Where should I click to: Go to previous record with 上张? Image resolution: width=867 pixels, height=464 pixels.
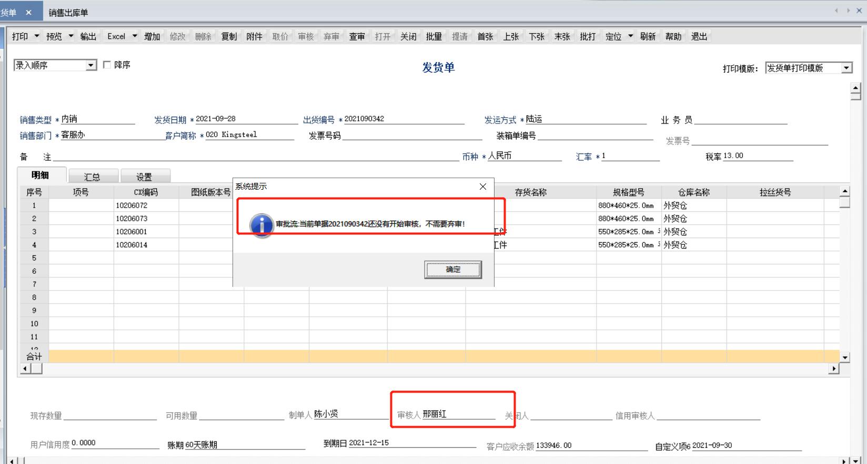[511, 36]
